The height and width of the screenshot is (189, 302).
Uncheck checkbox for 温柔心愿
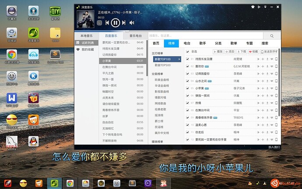click(x=187, y=125)
